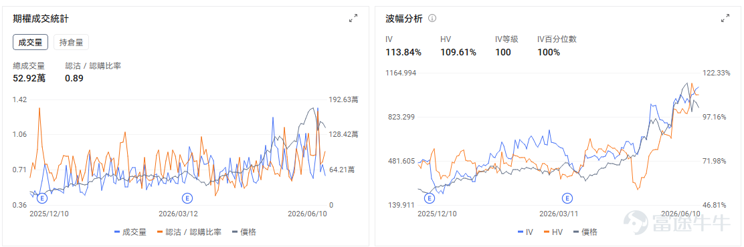The width and height of the screenshot is (744, 247).
Task: Switch to the 持倉量 tab
Action: pyautogui.click(x=71, y=42)
